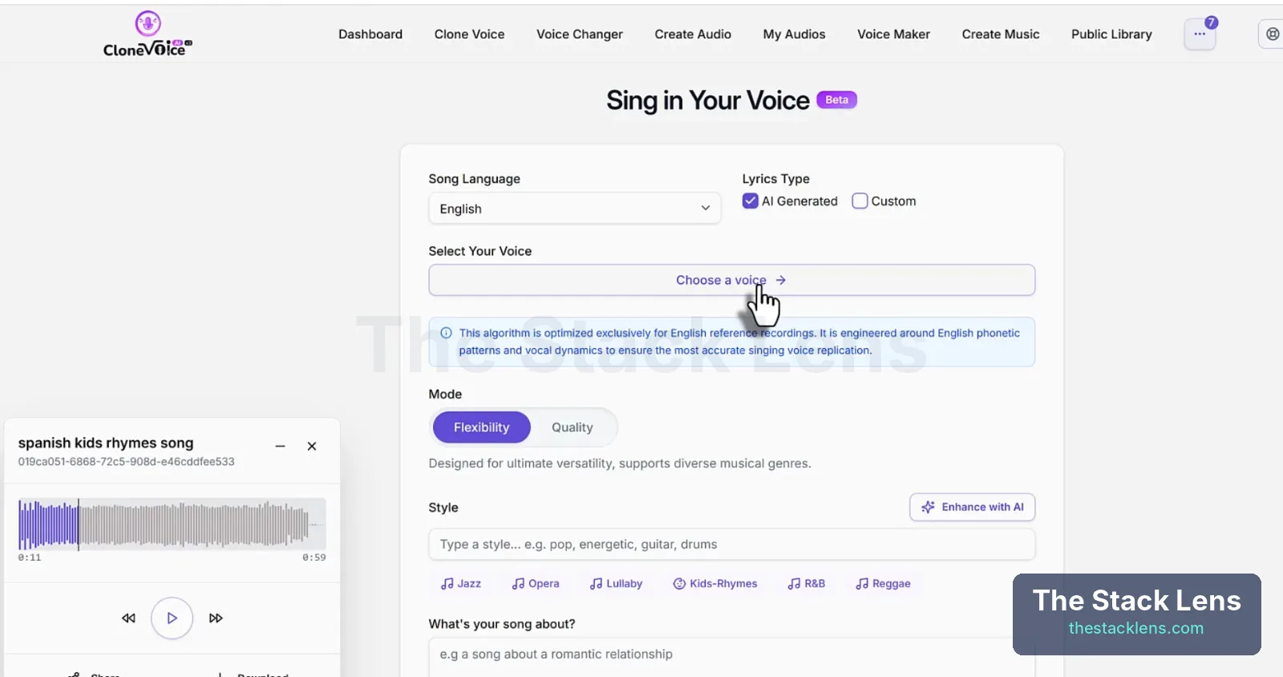Close the spanish kids rhymes song player
Screen dimensions: 1283x677
(312, 446)
